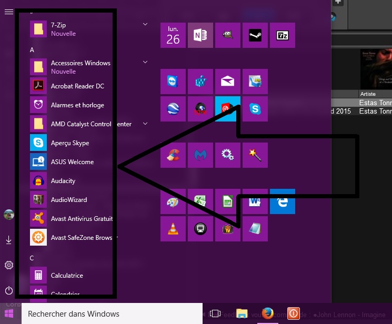392x324 pixels.
Task: Expand the Accessoires Windows folder chevron
Action: point(145,62)
